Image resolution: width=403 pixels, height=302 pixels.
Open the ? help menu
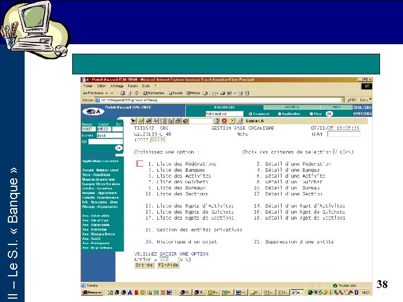(155, 86)
